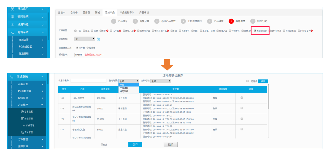Click the 微网系统 globe icon
Screen dimensions: 331x156
12,17
